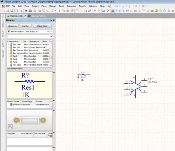Open a file with the folder icon

[x=8, y=11]
